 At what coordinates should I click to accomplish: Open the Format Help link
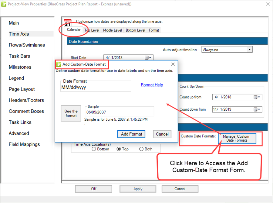(152, 85)
